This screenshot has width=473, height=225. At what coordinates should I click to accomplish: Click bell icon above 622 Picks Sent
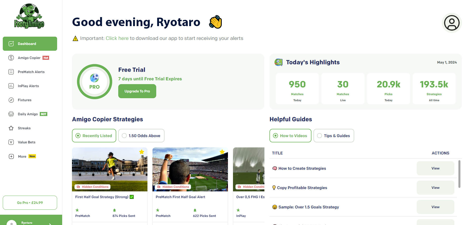point(195,210)
